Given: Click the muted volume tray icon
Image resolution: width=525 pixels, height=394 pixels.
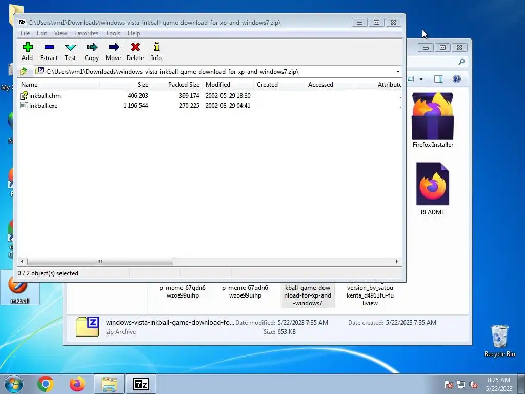Looking at the screenshot, I should coord(473,384).
